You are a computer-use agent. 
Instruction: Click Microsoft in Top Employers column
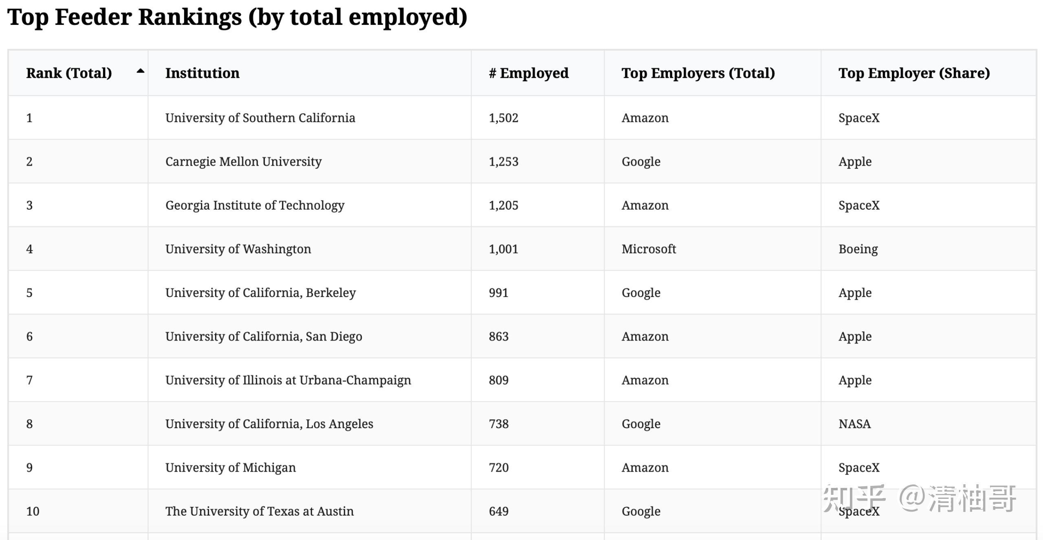point(649,249)
